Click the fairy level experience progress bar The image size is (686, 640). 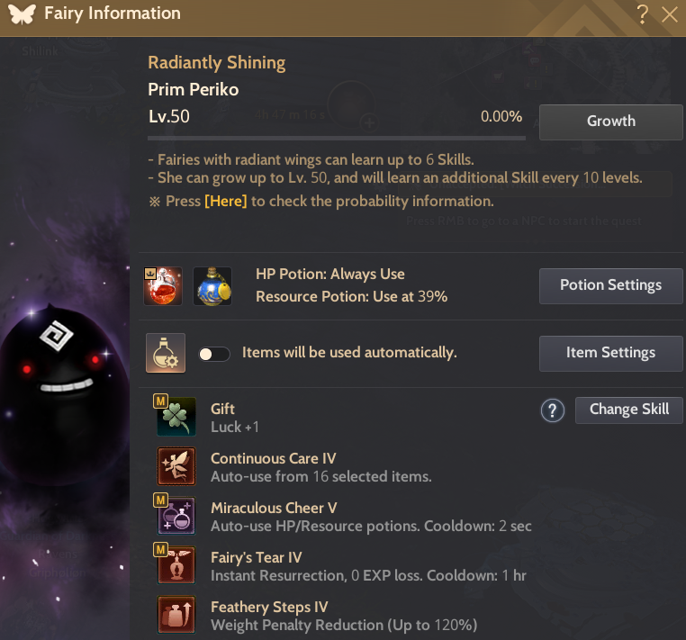(x=337, y=139)
